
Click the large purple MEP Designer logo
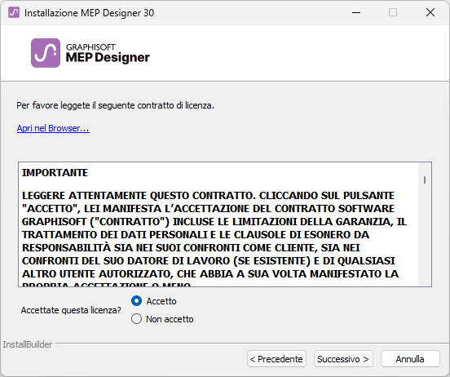(46, 53)
